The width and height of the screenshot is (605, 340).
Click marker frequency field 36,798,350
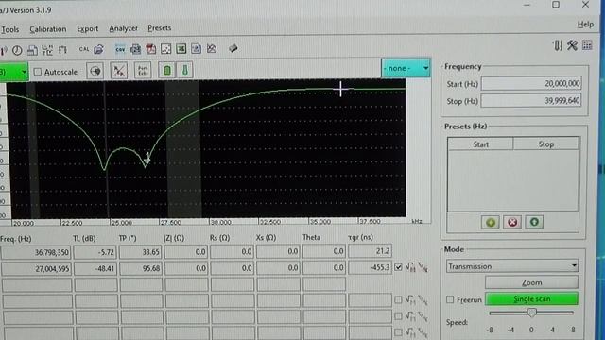pyautogui.click(x=36, y=252)
